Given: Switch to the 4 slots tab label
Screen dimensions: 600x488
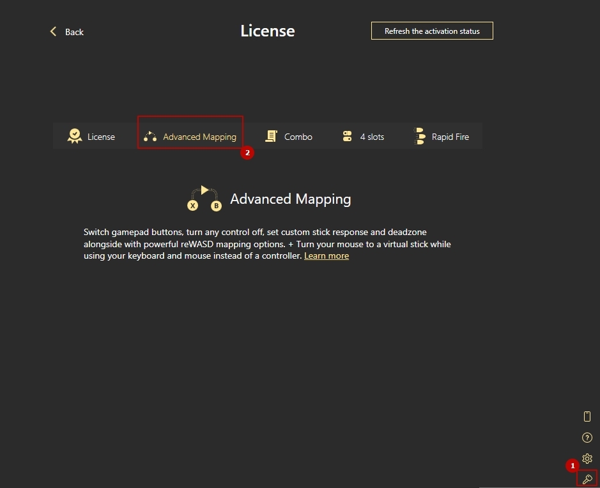Looking at the screenshot, I should (372, 137).
